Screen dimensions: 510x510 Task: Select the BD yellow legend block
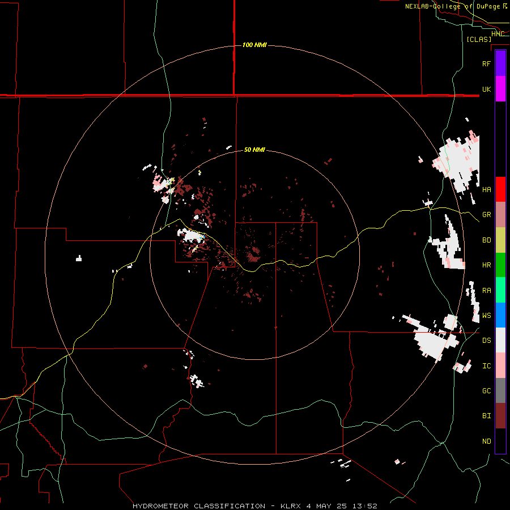(x=500, y=240)
